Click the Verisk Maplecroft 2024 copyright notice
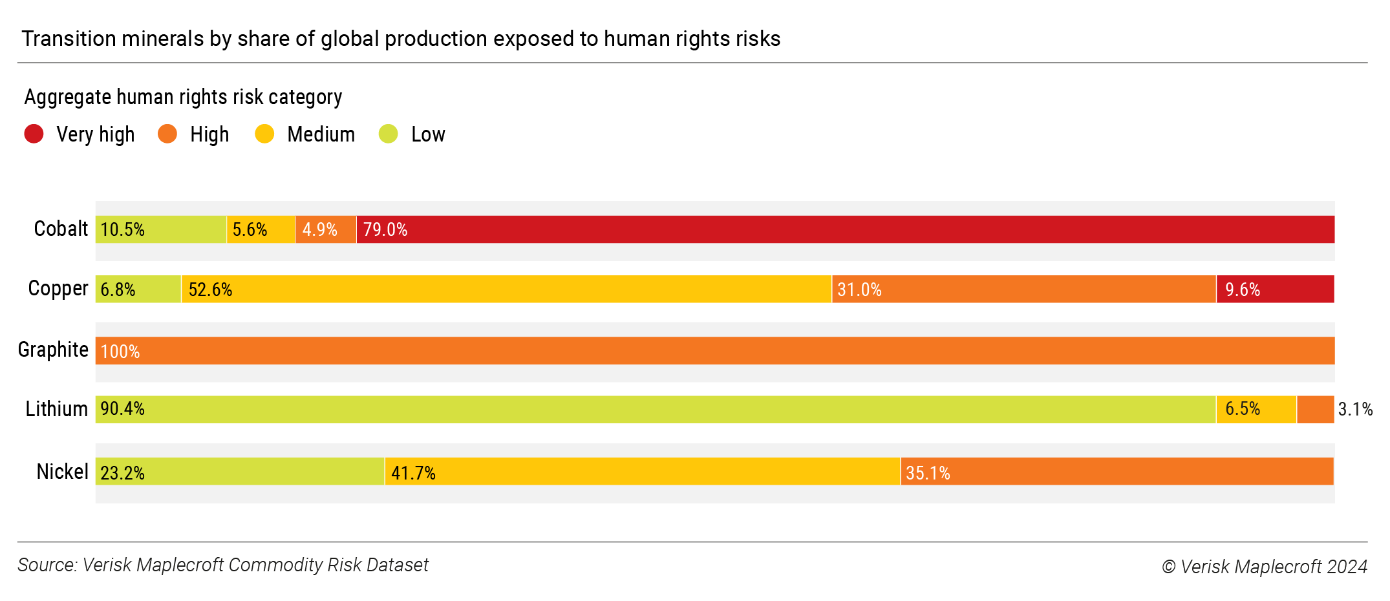1390x601 pixels. coord(1264,567)
